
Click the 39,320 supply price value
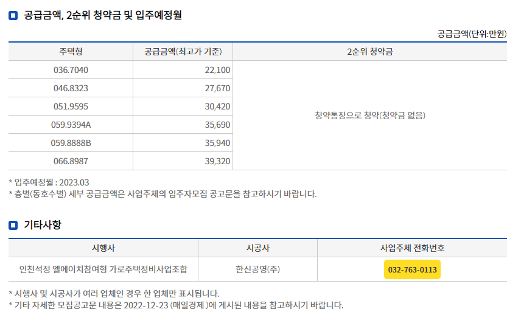point(217,161)
